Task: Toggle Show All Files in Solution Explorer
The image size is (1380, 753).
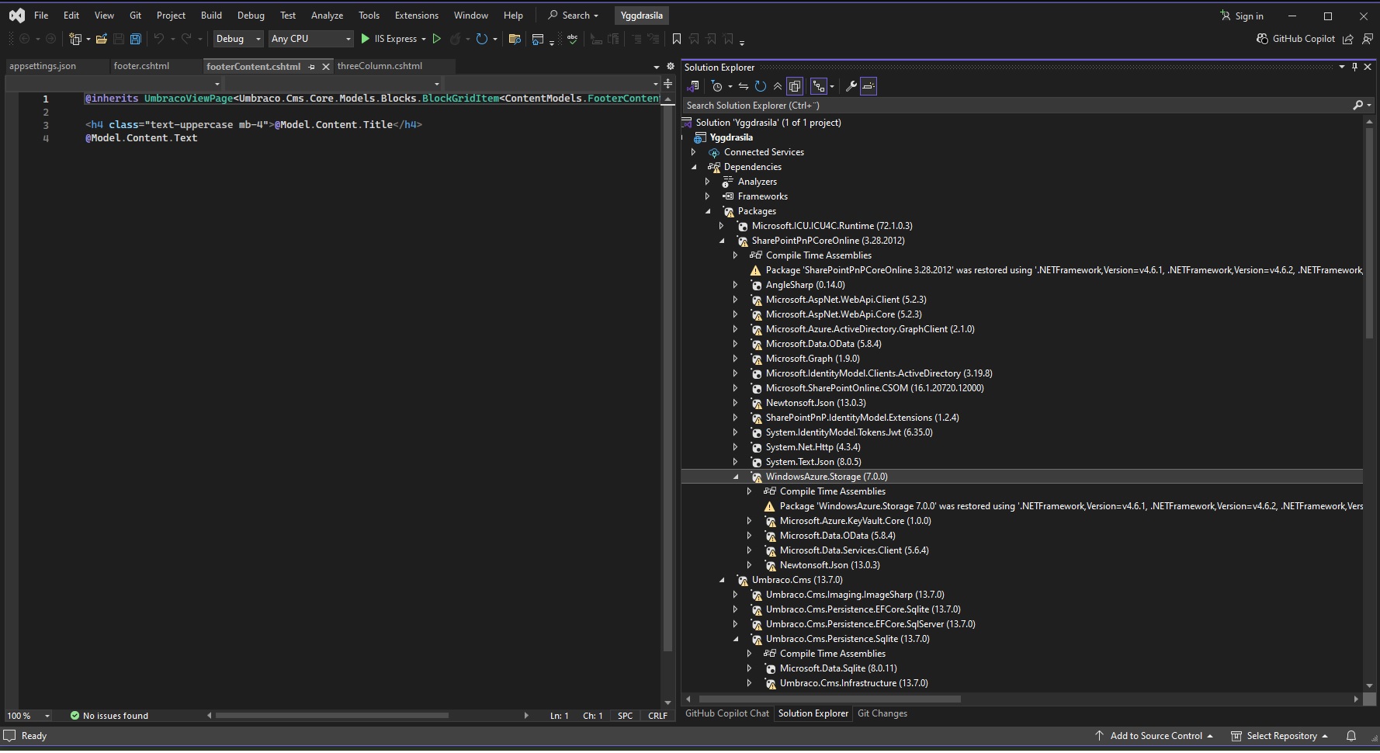Action: [794, 86]
